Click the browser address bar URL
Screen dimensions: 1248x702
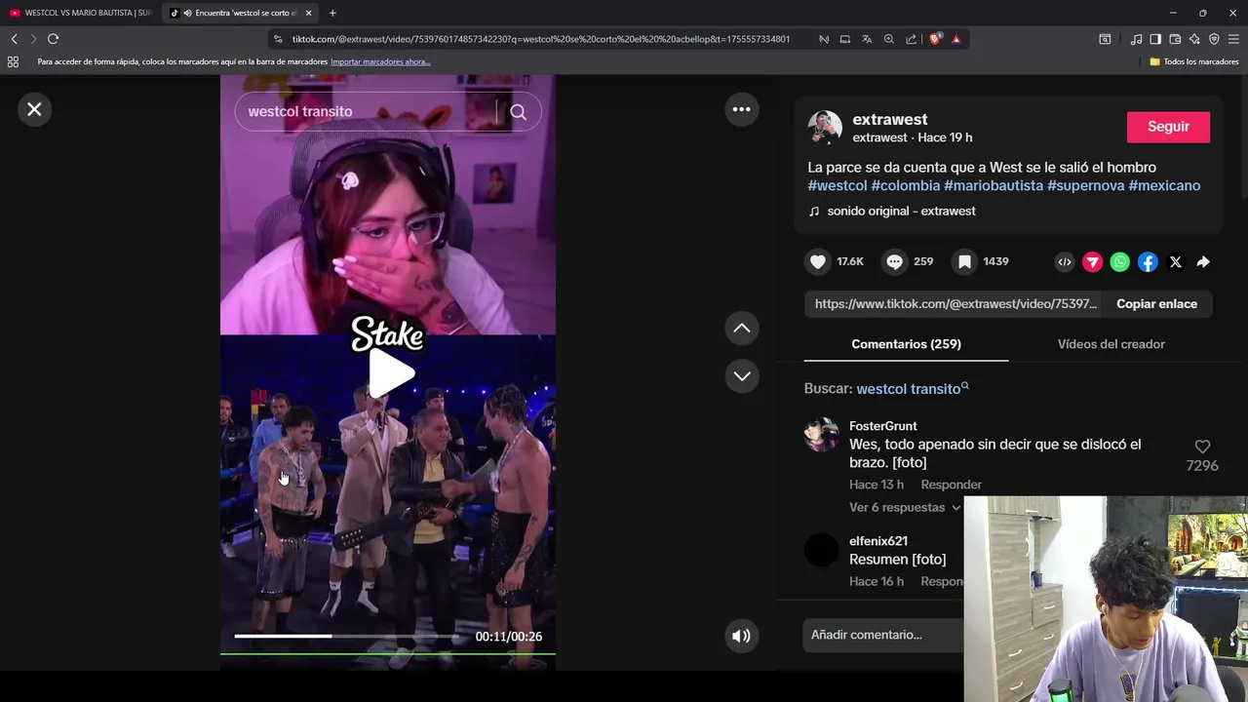click(x=541, y=39)
